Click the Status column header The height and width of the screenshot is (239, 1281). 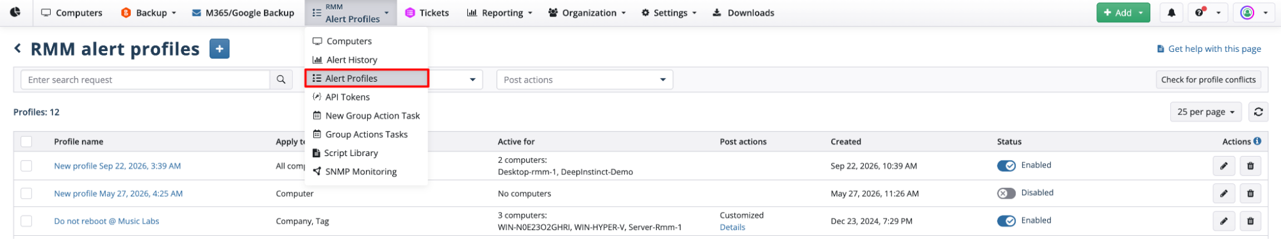pyautogui.click(x=1009, y=142)
